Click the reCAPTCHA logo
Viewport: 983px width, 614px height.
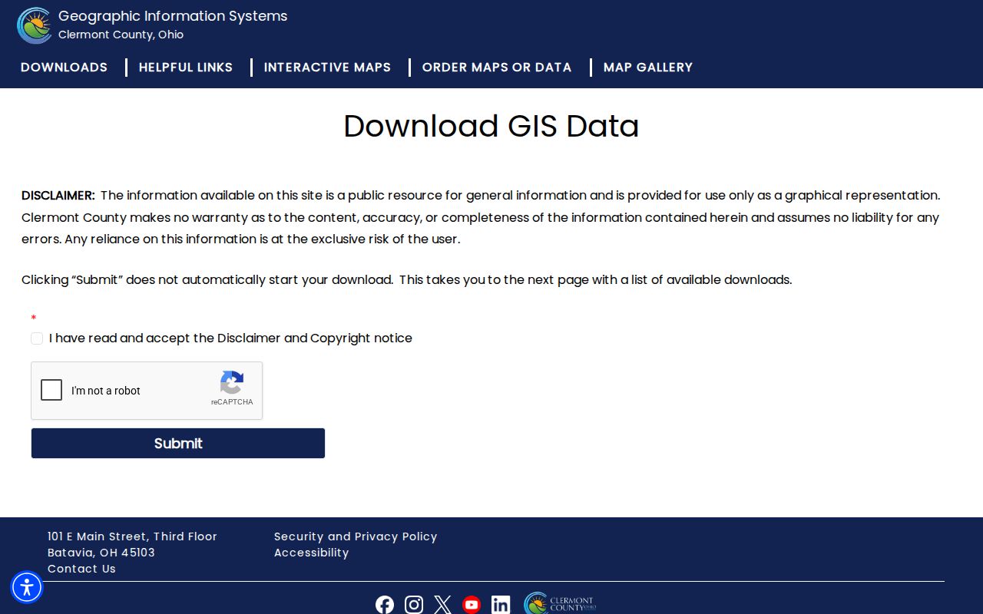click(232, 383)
